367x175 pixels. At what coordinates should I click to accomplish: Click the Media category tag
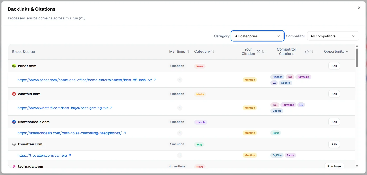click(x=200, y=94)
